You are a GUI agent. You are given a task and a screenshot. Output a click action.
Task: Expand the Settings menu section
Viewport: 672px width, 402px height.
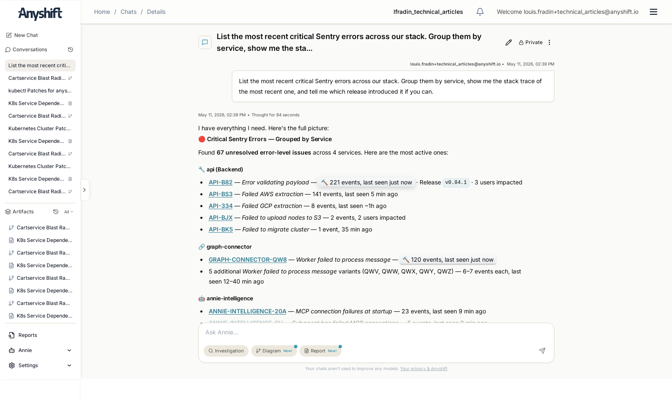[x=40, y=365]
